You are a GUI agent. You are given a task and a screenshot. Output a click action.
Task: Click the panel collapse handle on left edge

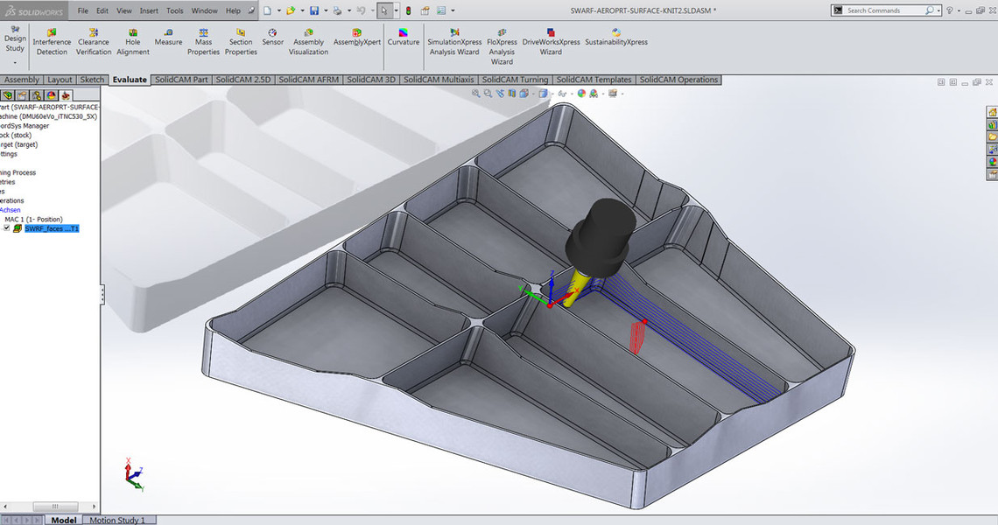[x=102, y=295]
